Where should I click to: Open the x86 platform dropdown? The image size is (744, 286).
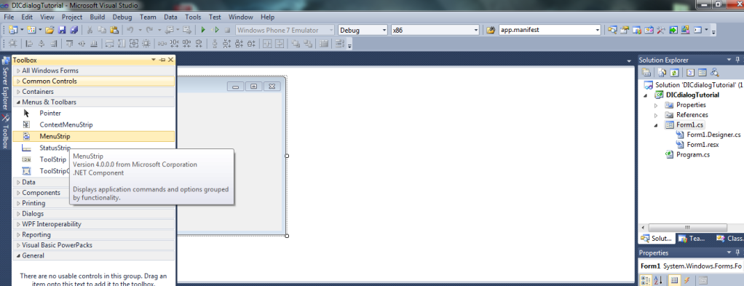coord(435,30)
